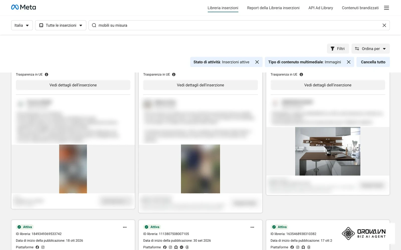Open info icon beside third Trasparenza in UE
This screenshot has width=401, height=250.
(301, 74)
